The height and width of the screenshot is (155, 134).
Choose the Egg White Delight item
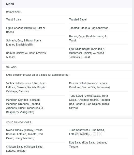[x=87, y=53]
